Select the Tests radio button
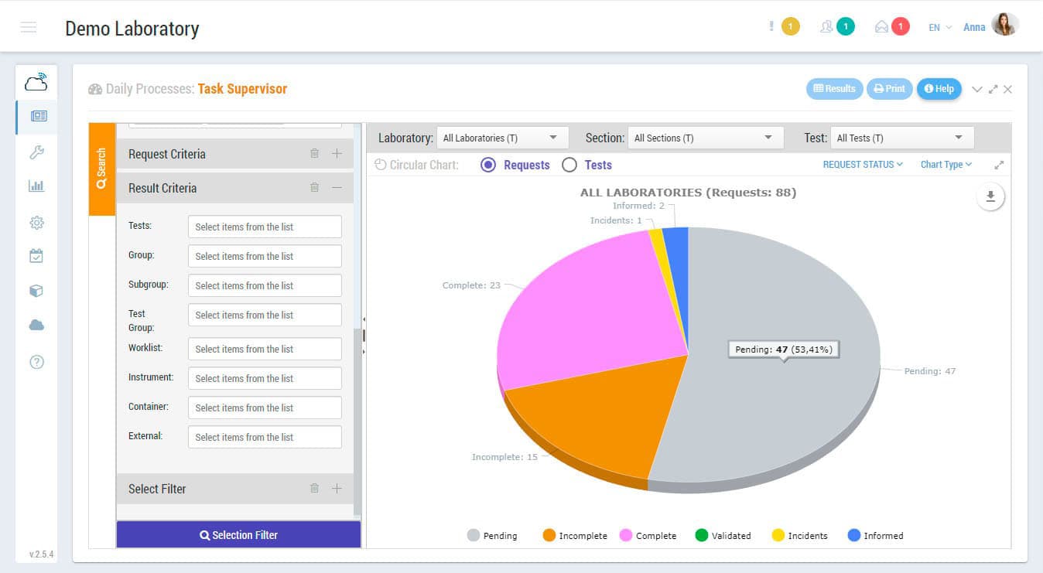1043x573 pixels. [x=569, y=165]
